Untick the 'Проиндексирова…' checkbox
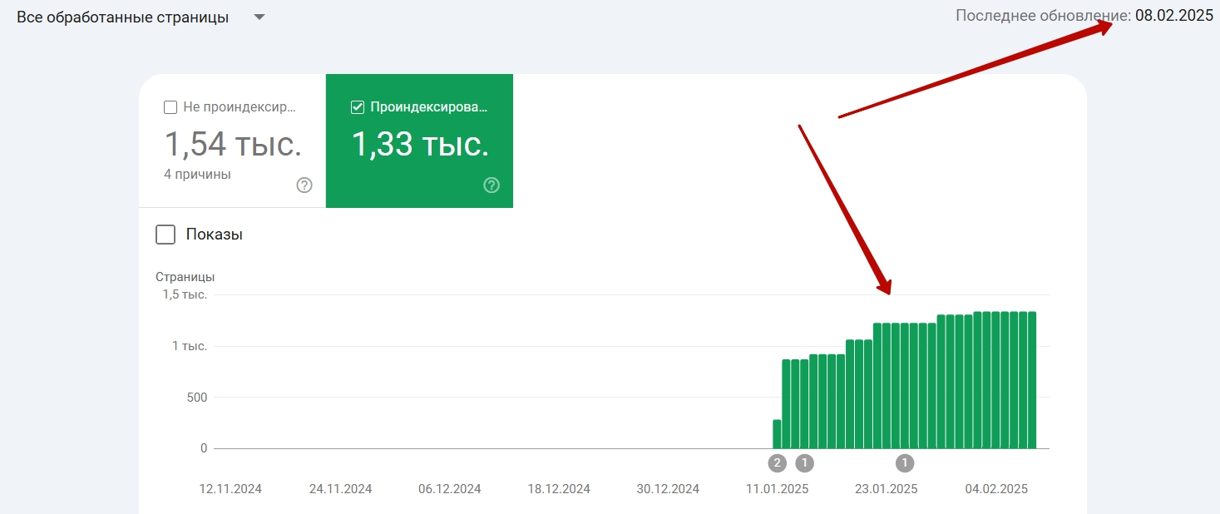The image size is (1220, 514). point(358,107)
